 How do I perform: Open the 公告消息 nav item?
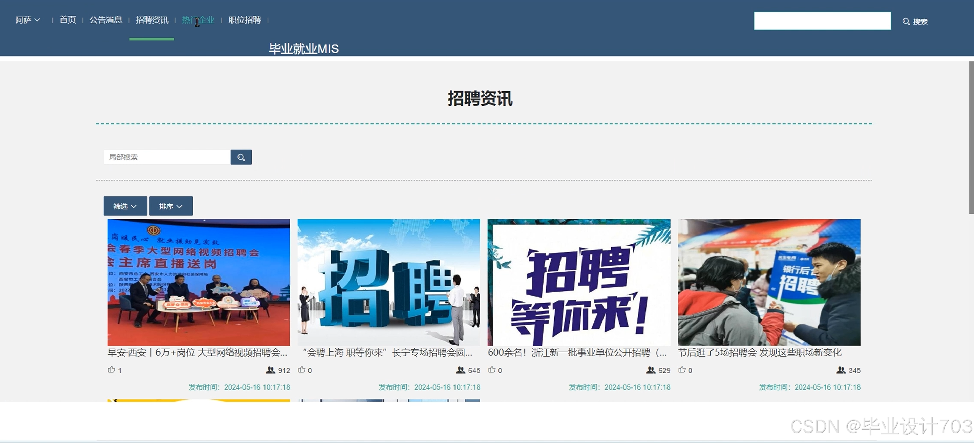point(105,20)
